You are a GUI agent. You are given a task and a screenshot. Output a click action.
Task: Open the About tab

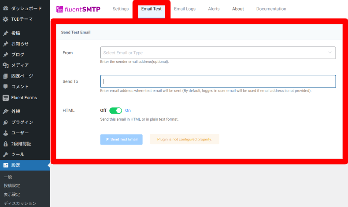238,9
